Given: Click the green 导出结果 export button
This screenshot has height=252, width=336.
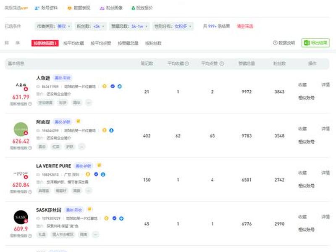Looking at the screenshot, I should click(x=315, y=43).
